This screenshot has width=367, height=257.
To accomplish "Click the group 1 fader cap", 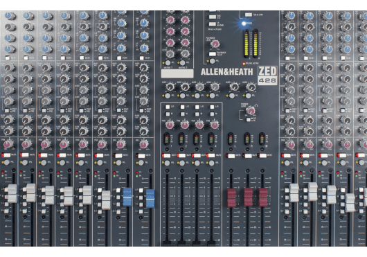I will click(x=167, y=243).
